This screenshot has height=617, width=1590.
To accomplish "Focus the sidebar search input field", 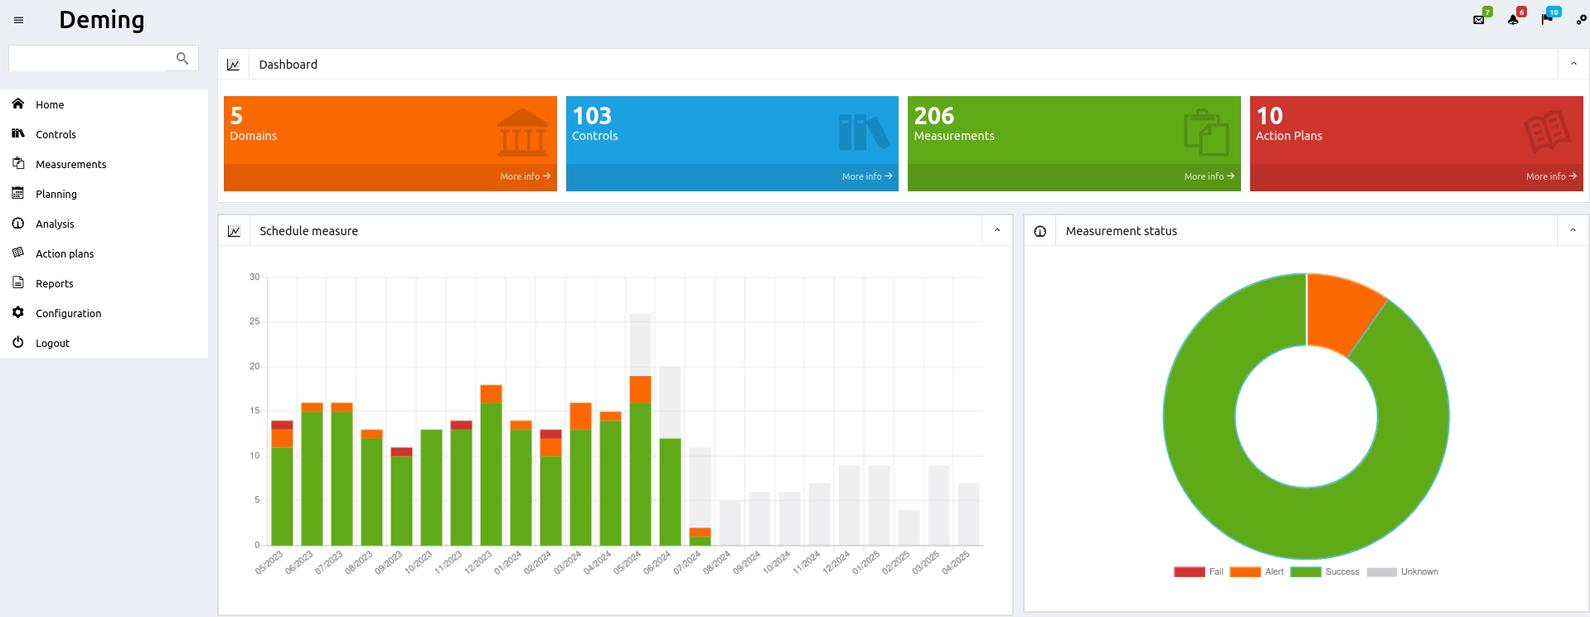I will [88, 58].
